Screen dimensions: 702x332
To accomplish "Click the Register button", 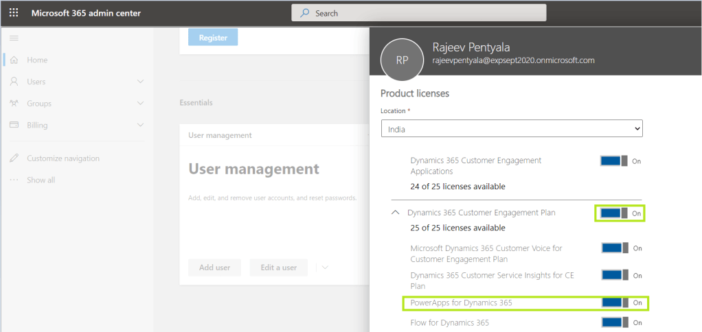I will [x=213, y=38].
